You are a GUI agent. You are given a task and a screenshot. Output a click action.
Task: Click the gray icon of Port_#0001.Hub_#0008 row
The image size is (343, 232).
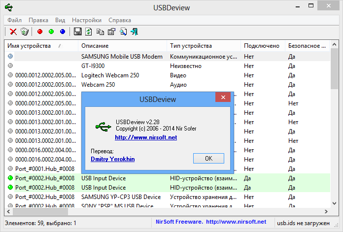coord(10,168)
